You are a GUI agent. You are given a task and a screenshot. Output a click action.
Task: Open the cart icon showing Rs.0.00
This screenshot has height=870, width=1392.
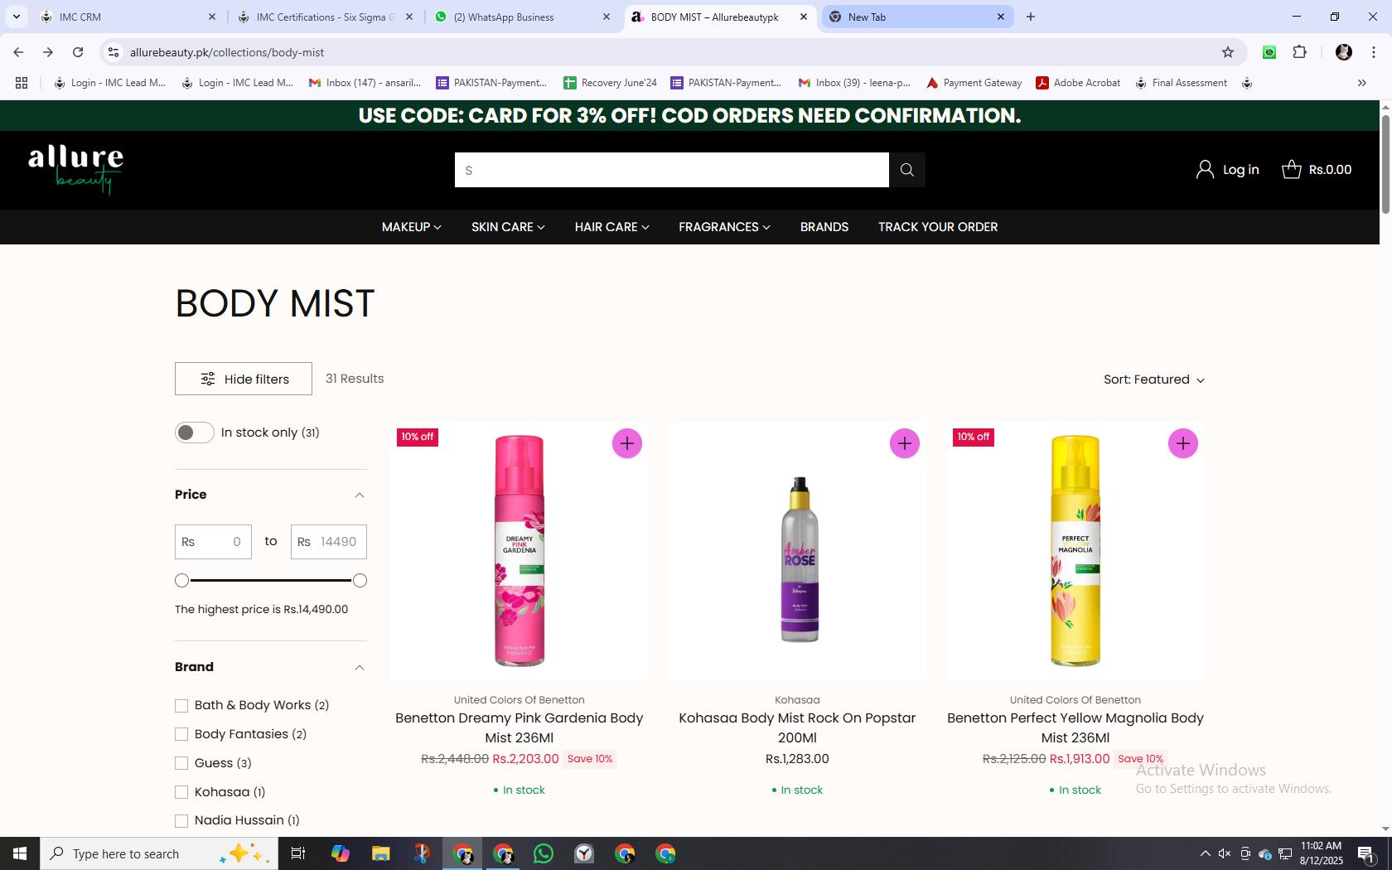click(x=1291, y=170)
